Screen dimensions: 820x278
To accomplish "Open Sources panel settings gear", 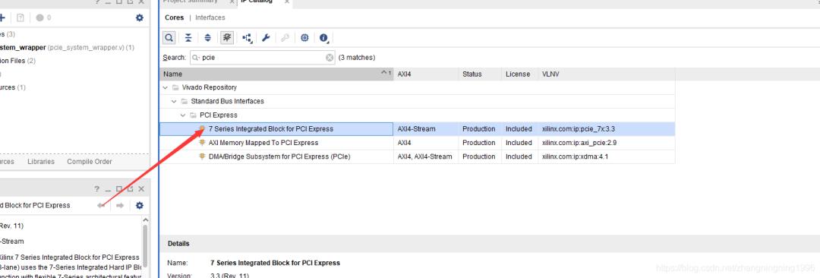I will coord(139,17).
